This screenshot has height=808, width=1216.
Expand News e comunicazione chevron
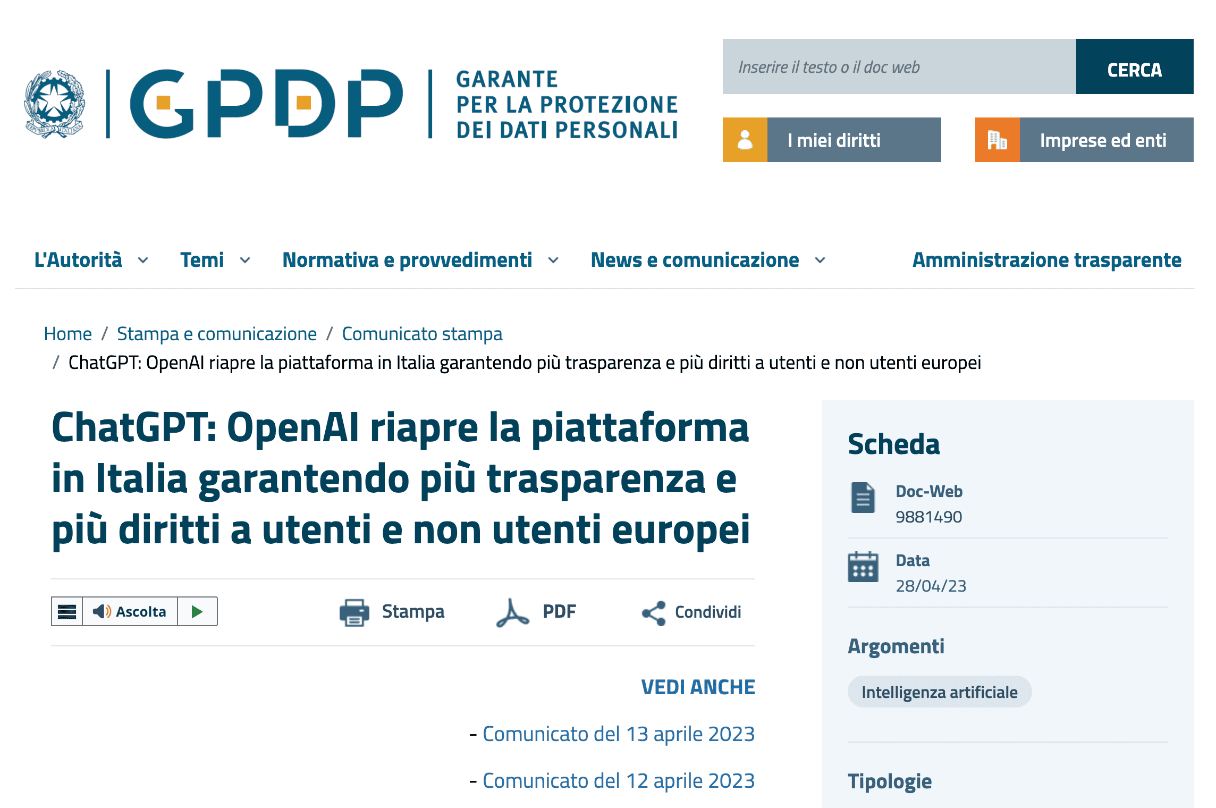coord(820,260)
